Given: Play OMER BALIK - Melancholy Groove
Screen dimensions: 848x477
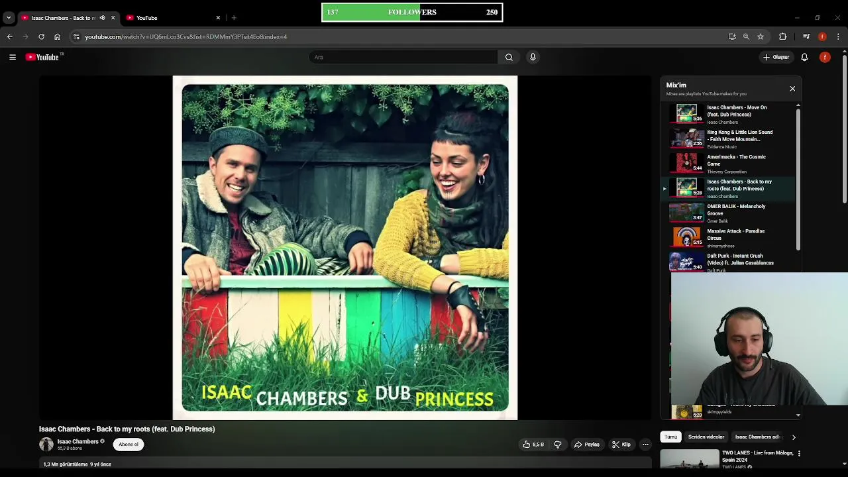Looking at the screenshot, I should click(x=729, y=213).
